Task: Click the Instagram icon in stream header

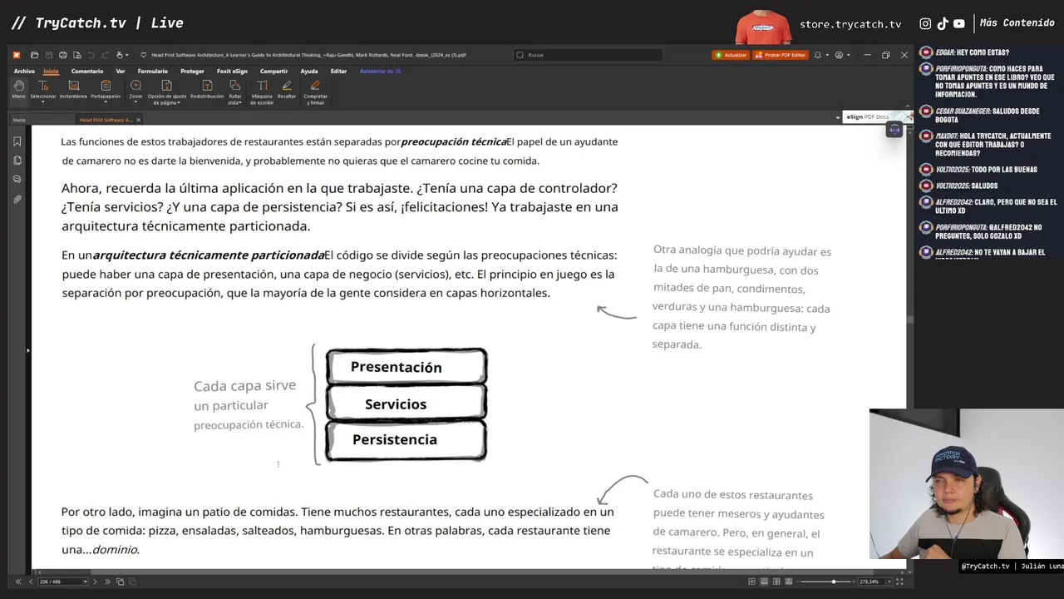Action: 925,24
